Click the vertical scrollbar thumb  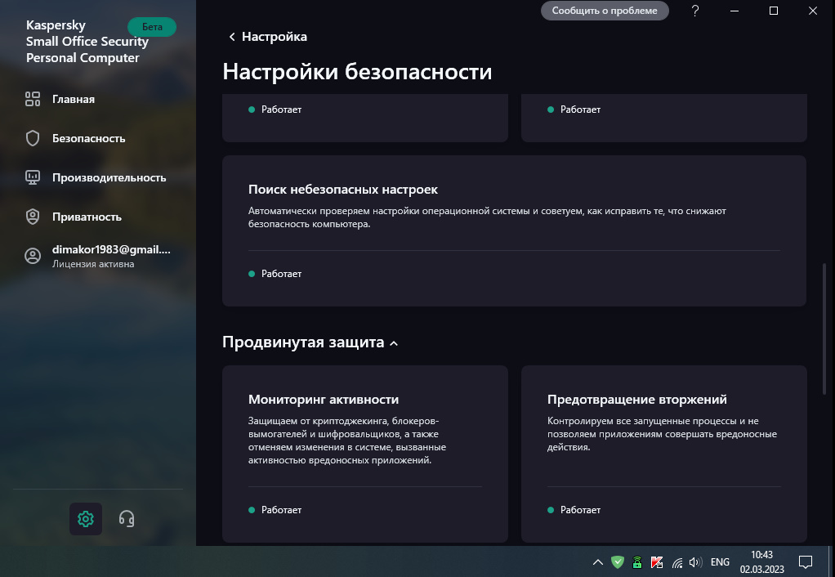[825, 329]
